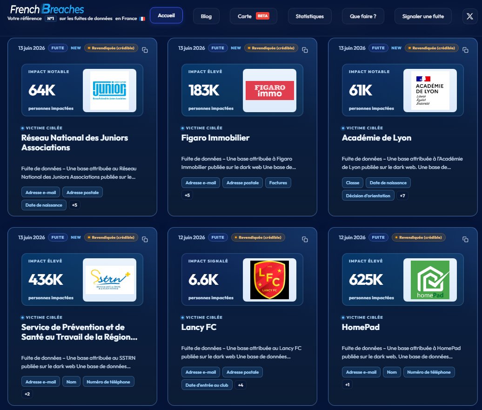Viewport: 482px width, 410px height.
Task: Click Numéro de téléphone tag on SSTRN card
Action: point(108,382)
